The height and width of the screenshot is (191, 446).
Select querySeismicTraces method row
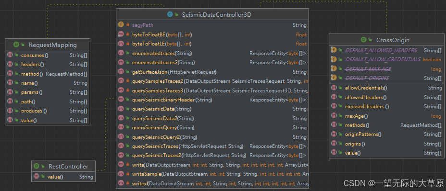[x=212, y=146]
